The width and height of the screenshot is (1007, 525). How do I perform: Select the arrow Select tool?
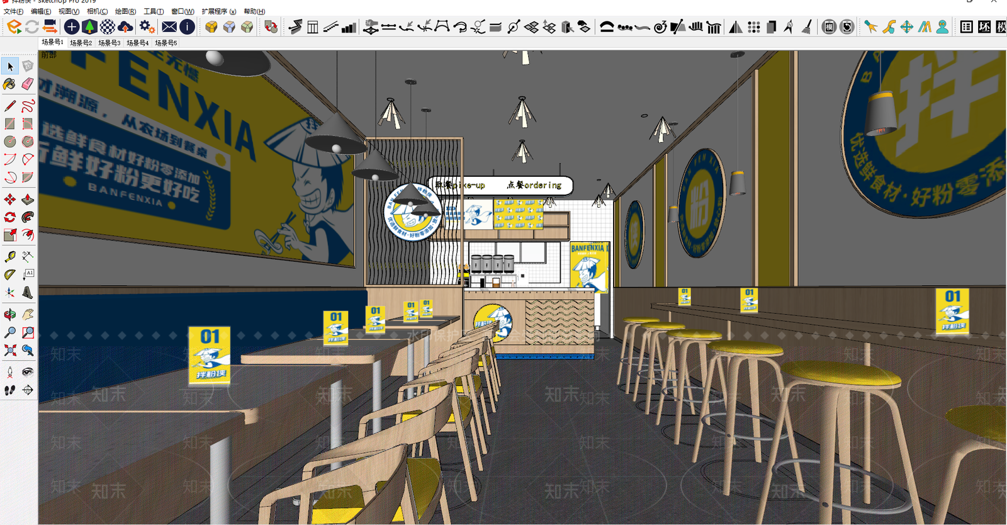[10, 66]
